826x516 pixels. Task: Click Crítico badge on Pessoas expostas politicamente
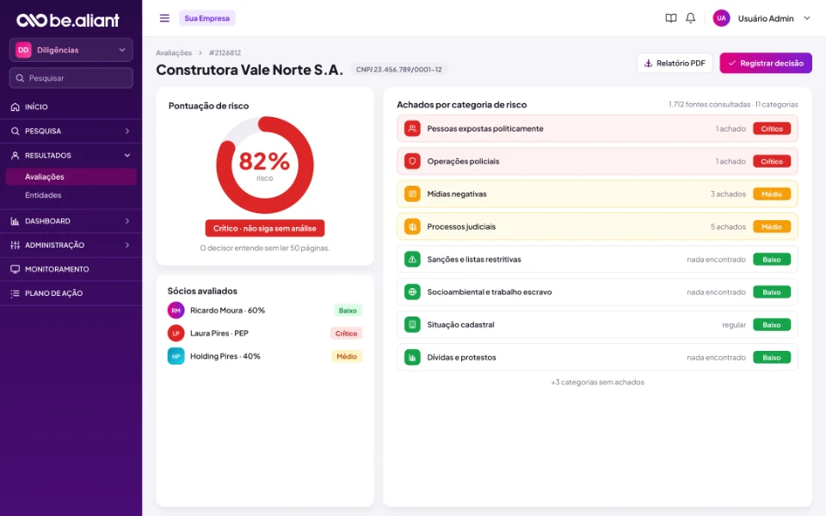pyautogui.click(x=772, y=128)
